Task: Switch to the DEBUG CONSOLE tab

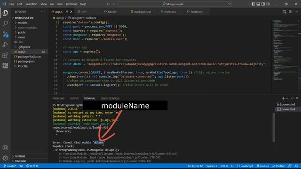Action: click(110, 98)
